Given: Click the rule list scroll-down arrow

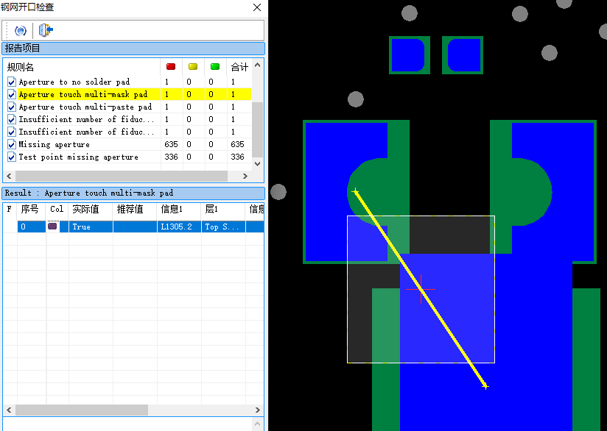Looking at the screenshot, I should coord(257,163).
